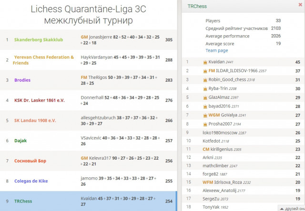Click the crown icon next to bayad2016

[205, 106]
